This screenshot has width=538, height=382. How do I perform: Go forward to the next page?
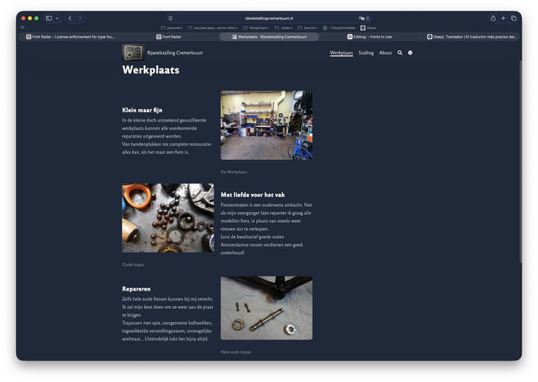click(80, 18)
